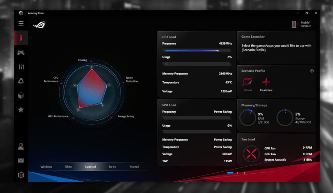The image size is (333, 193).
Task: Click the CPU Performance radar label
Action: tap(51, 79)
